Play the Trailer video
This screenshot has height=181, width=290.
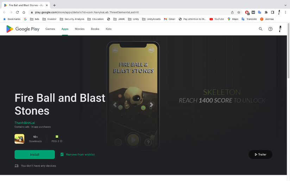click(260, 154)
